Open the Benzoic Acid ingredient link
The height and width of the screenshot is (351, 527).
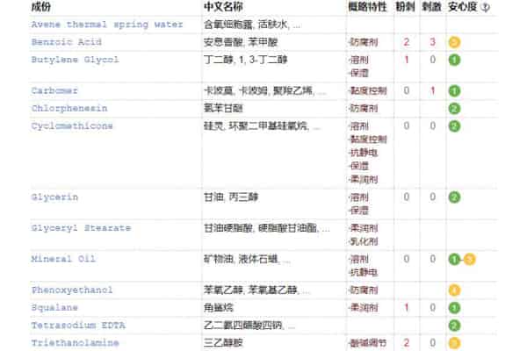pyautogui.click(x=66, y=42)
